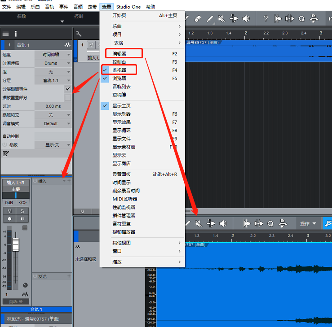The image size is (332, 327).
Task: Open the 速度 时间伸缩 dropdown
Action: click(53, 55)
